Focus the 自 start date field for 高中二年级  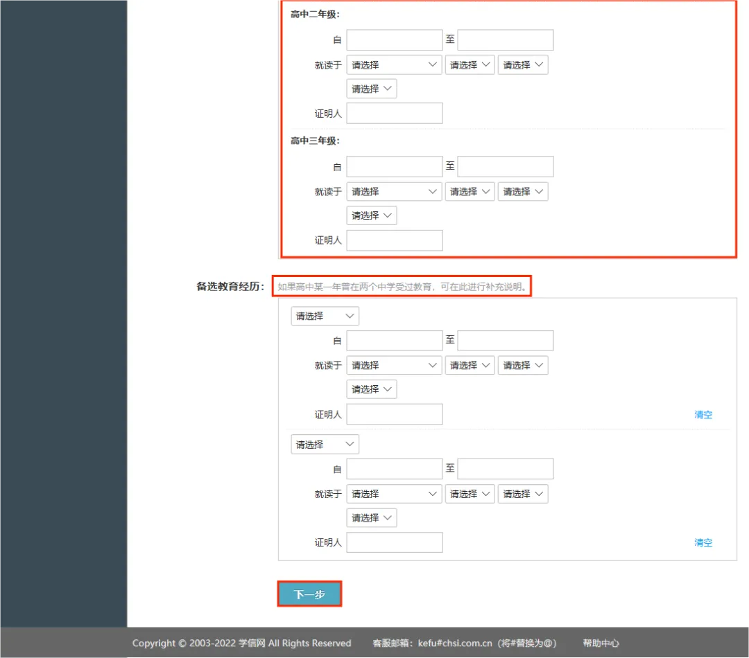click(394, 40)
